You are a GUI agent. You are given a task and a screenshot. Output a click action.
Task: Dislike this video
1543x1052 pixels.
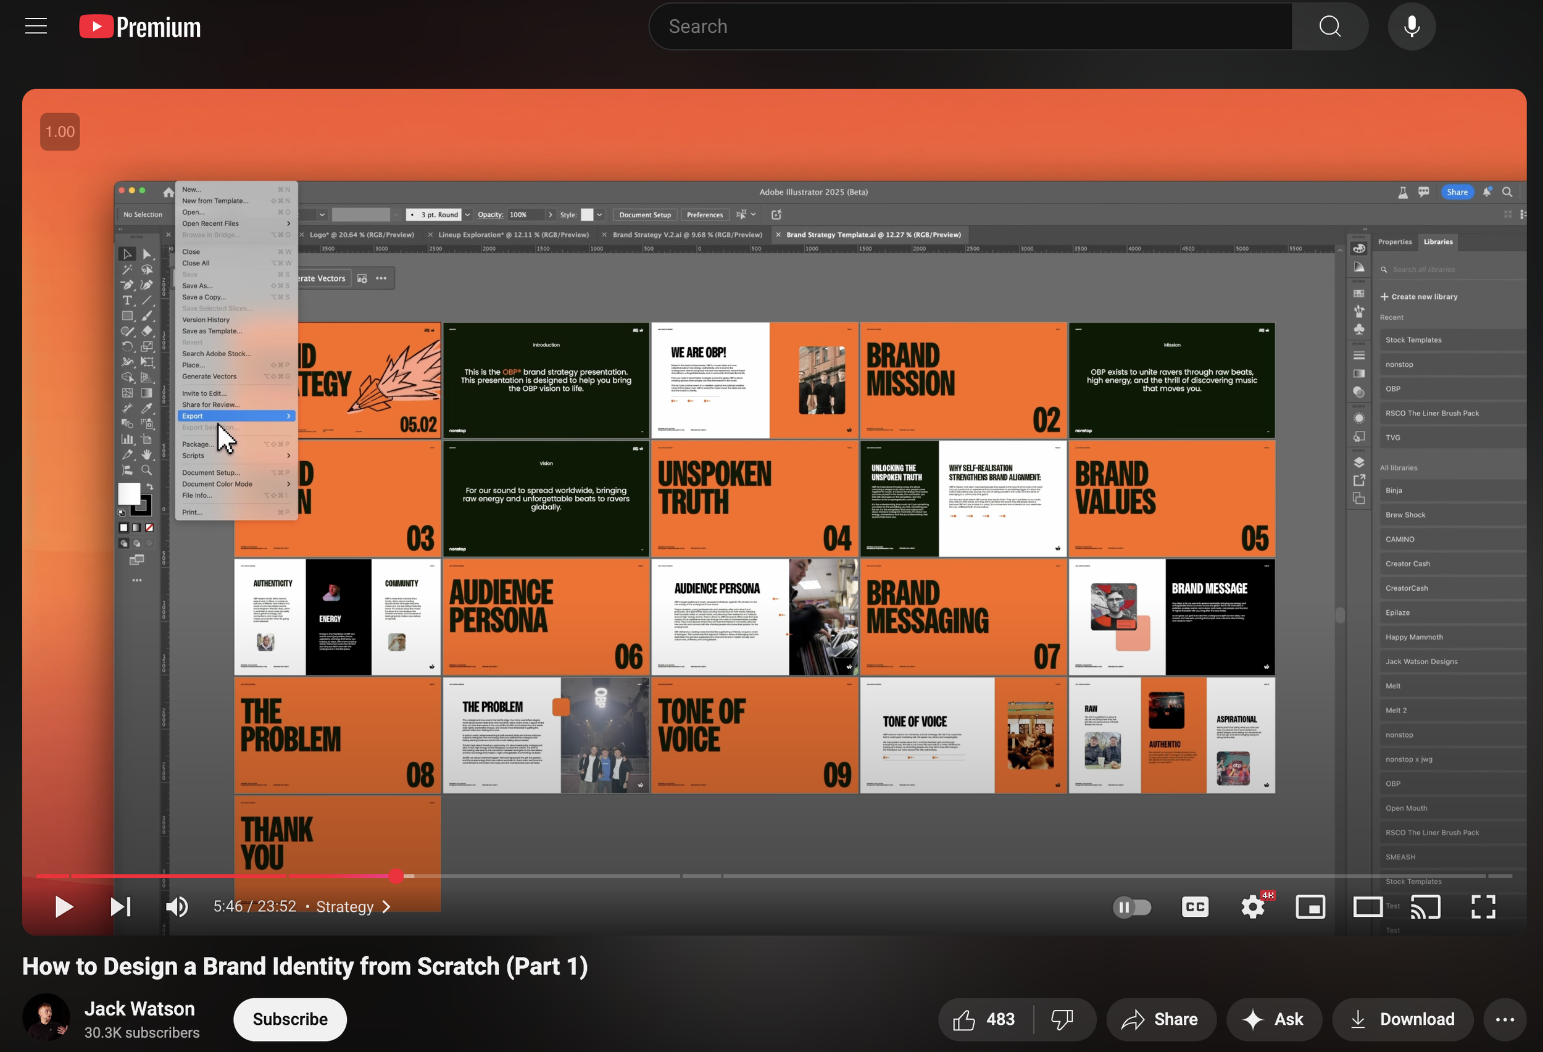click(x=1062, y=1019)
